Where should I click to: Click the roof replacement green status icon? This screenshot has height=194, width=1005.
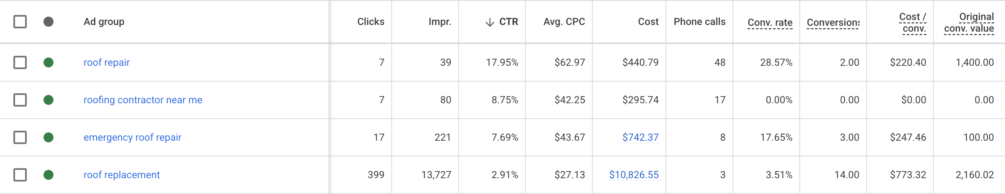pos(48,175)
